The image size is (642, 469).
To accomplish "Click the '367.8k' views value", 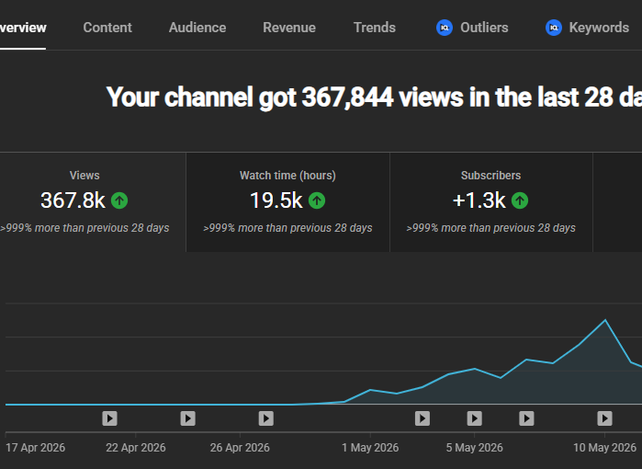I will 73,200.
